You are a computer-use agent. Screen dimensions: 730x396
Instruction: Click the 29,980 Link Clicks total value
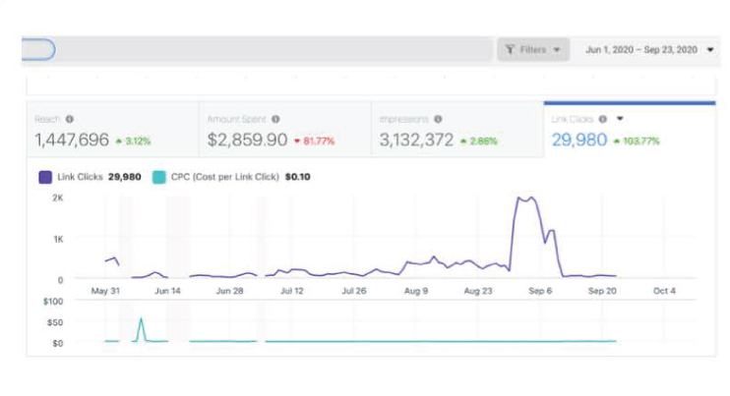(579, 140)
